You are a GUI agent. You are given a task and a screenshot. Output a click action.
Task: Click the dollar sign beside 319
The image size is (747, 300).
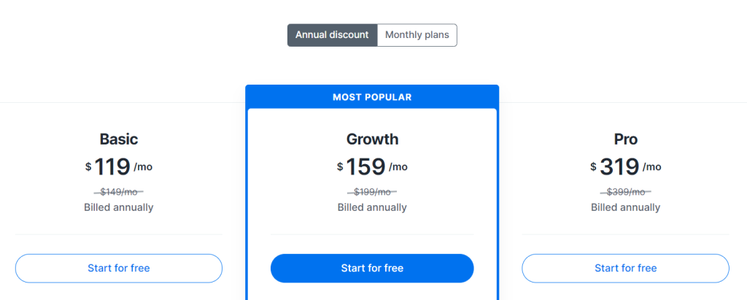tap(593, 166)
